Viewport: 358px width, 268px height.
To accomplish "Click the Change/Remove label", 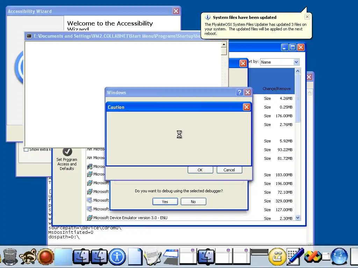I will (x=277, y=89).
